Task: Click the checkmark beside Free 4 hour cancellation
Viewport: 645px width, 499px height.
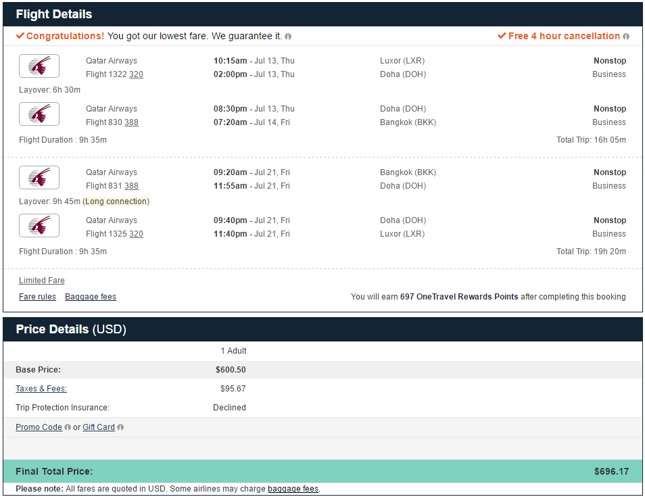Action: pyautogui.click(x=502, y=36)
